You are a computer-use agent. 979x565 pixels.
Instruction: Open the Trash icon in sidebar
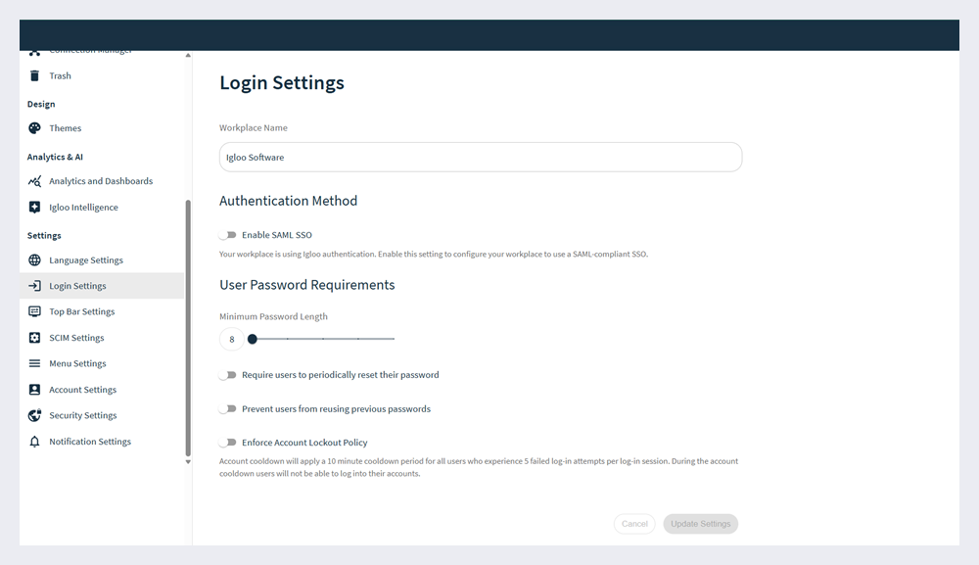pos(35,75)
